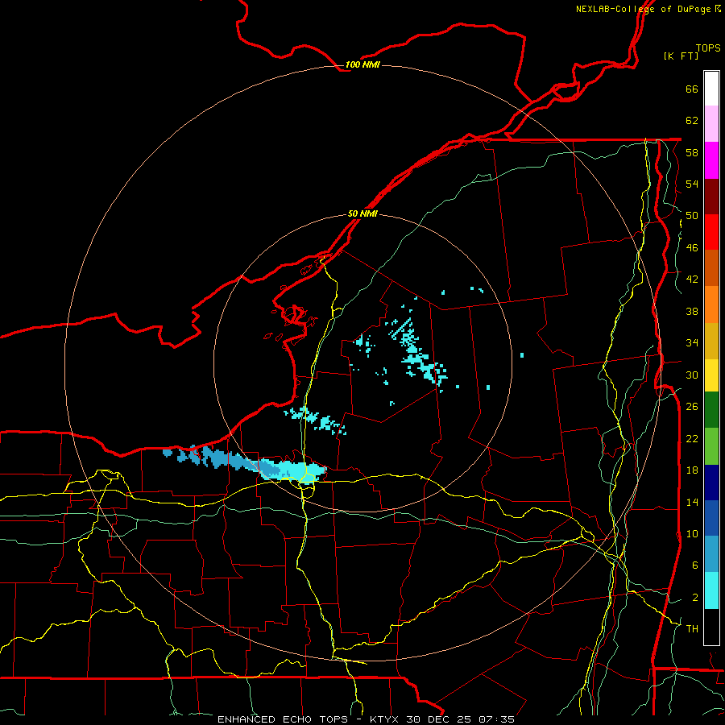Image resolution: width=725 pixels, height=725 pixels.
Task: Click the "100 NMI" range ring label
Action: pyautogui.click(x=362, y=64)
